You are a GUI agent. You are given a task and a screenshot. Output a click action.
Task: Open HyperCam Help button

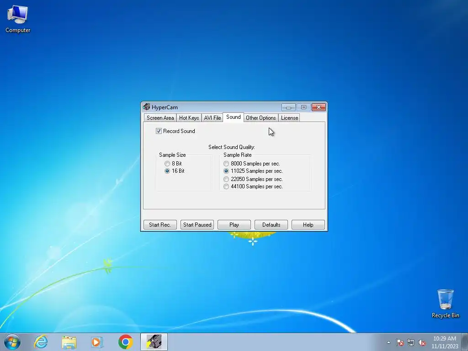[x=308, y=225]
